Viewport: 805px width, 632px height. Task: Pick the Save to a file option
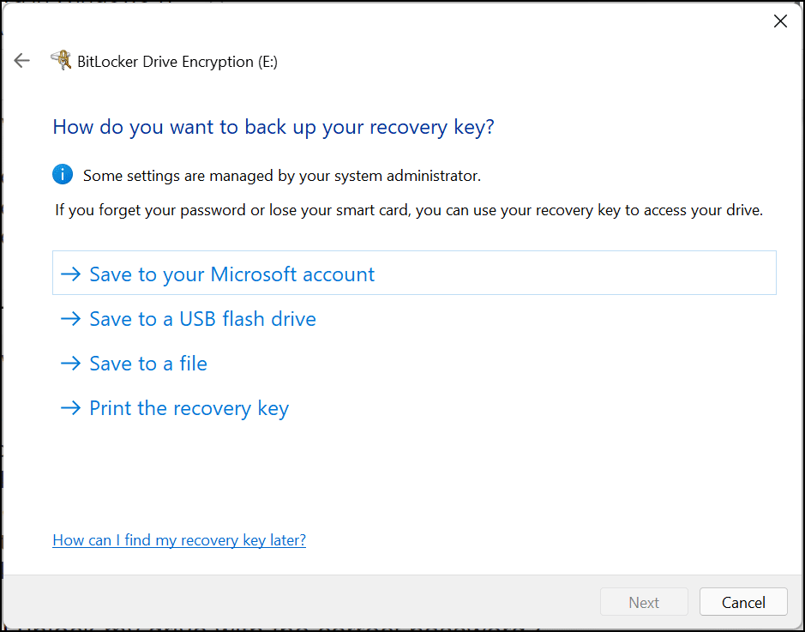(148, 364)
